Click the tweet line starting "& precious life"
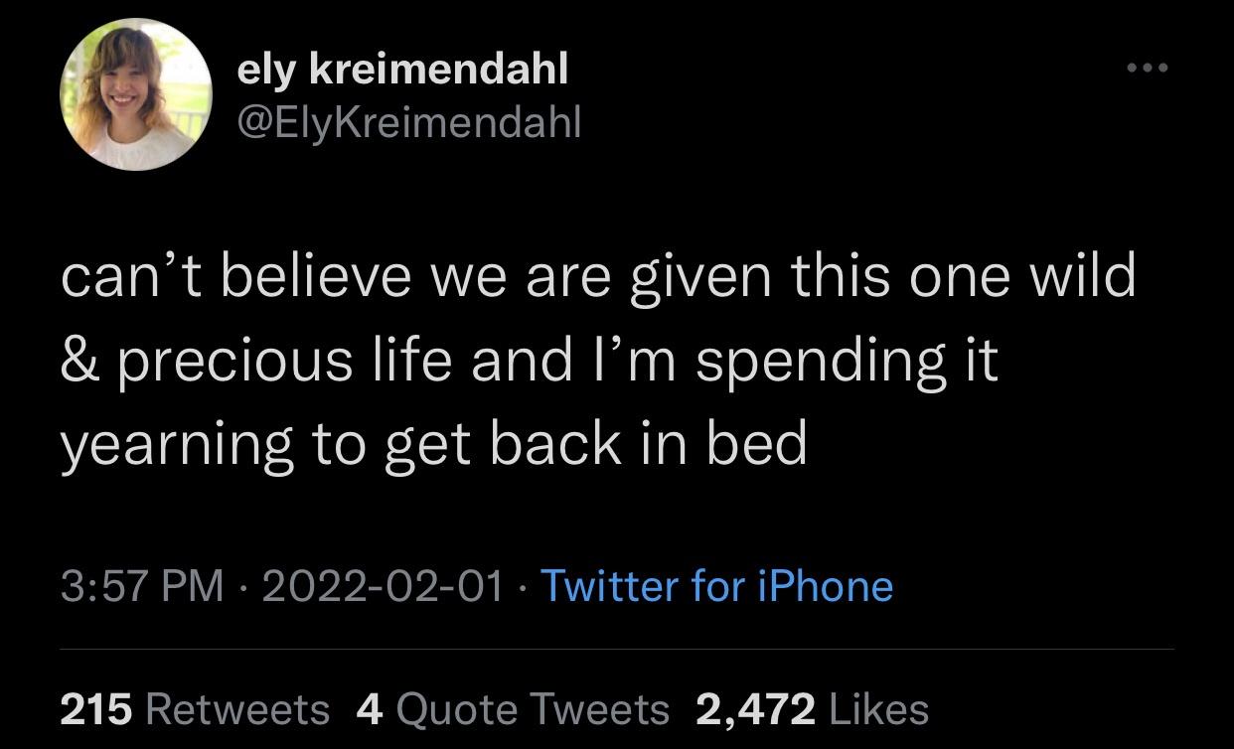 pyautogui.click(x=529, y=360)
